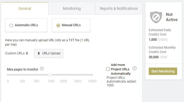Screen dimensions: 184x102
Task: Click upload arrow icon in URLs Upload button
Action: 39,53
